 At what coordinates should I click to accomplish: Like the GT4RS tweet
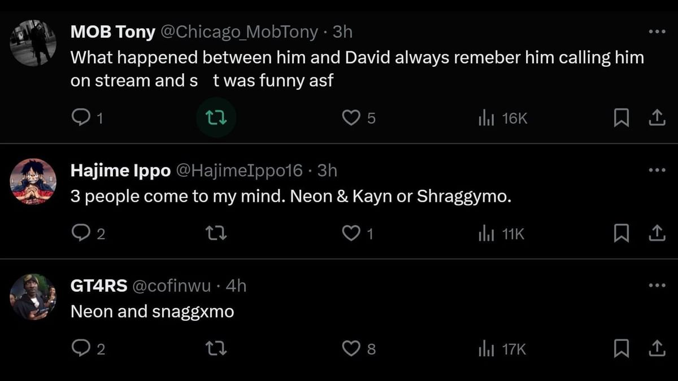point(351,349)
